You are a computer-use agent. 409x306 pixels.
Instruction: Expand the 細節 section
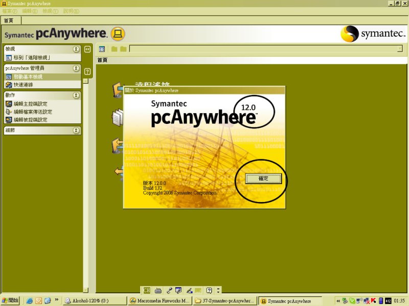76,131
